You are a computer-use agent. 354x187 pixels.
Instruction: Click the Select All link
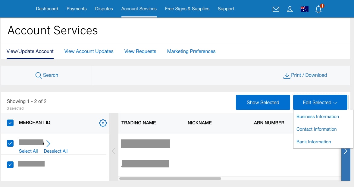click(28, 151)
